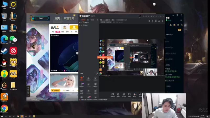Click the edit pencil beside the stream title tag

tap(126, 20)
